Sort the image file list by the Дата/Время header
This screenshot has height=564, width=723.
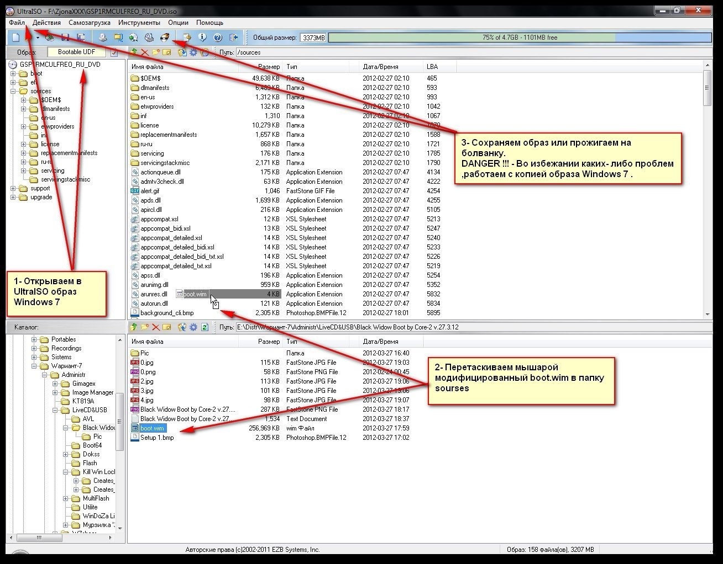pos(391,66)
